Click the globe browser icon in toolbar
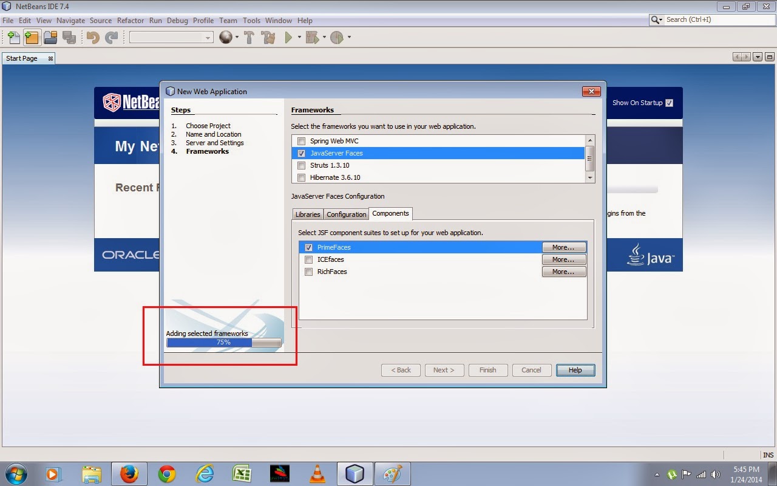The image size is (777, 486). 226,38
